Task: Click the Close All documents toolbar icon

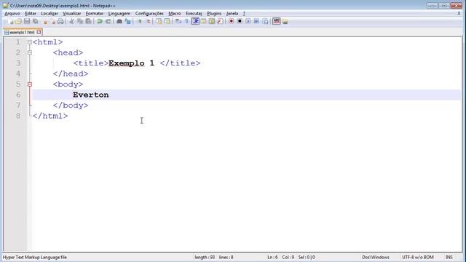Action: click(x=53, y=21)
